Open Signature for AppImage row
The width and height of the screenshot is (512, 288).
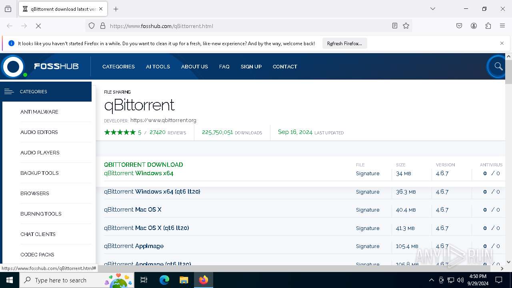pos(368,246)
